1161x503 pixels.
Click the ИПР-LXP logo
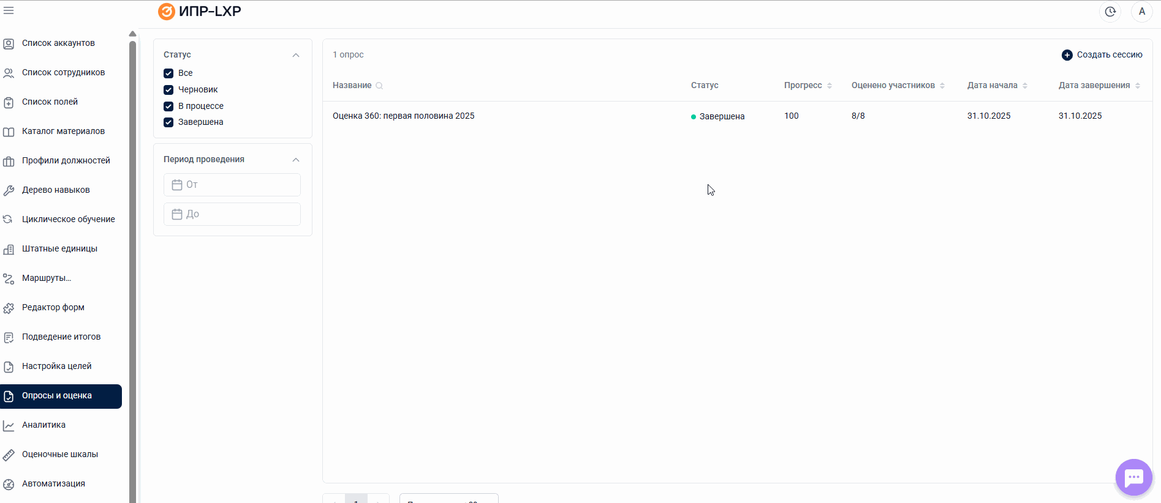200,12
